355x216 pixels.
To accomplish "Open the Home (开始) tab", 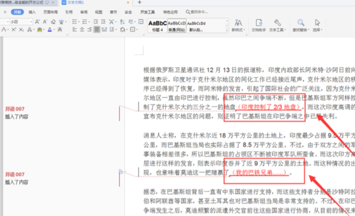I will point(17,12).
